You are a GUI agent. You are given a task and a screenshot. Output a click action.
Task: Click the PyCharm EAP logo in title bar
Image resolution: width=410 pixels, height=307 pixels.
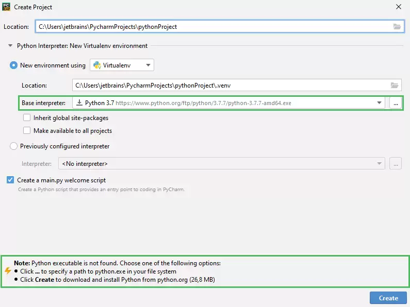click(6, 7)
